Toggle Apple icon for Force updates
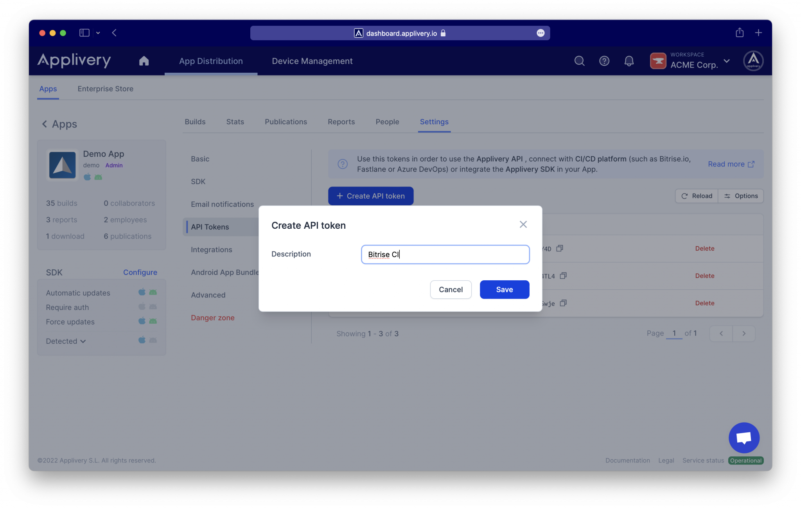801x509 pixels. [142, 321]
